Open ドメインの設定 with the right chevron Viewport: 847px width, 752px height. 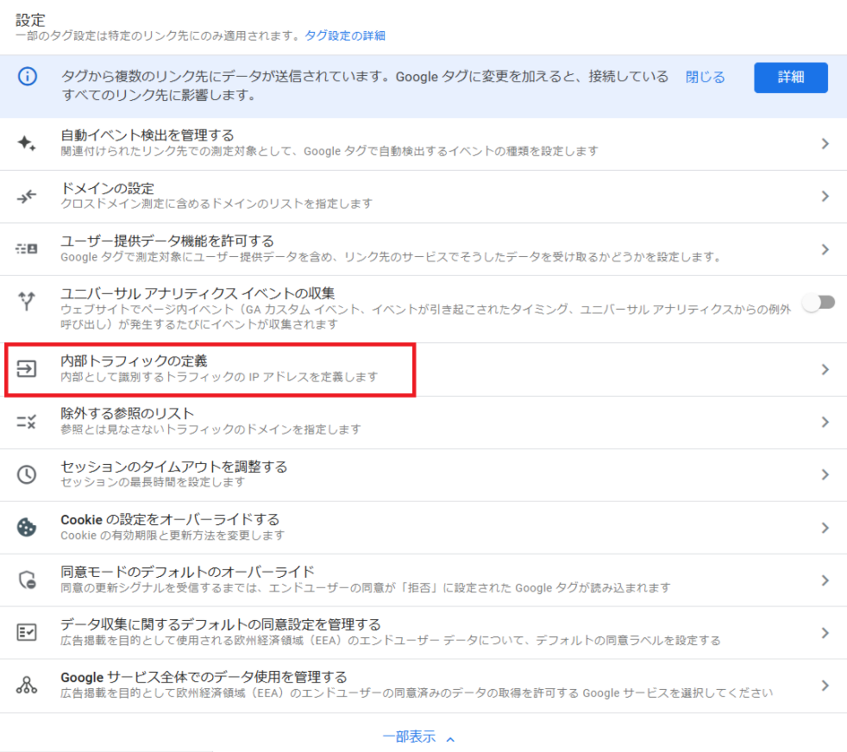(825, 196)
